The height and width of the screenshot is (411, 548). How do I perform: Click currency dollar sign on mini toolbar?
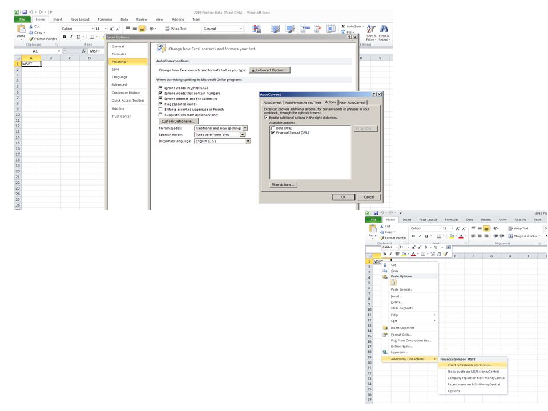click(426, 247)
